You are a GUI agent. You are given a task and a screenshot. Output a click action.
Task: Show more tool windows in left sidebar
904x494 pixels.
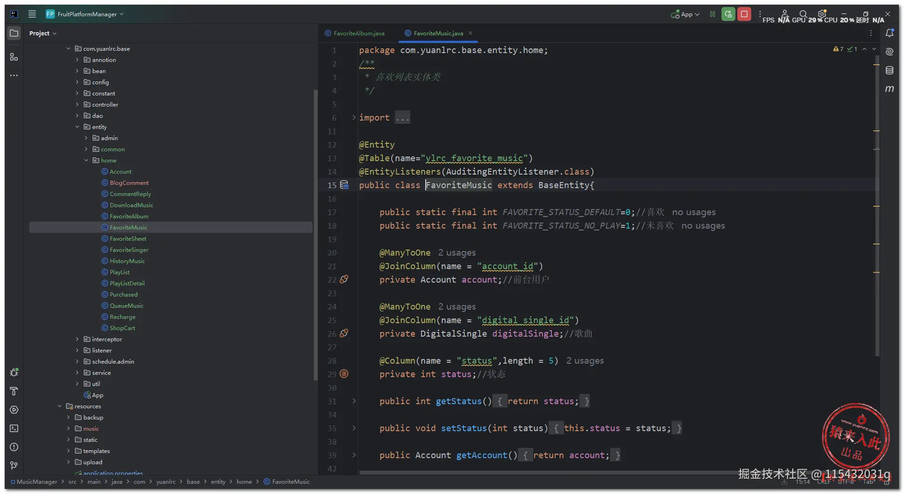point(14,75)
